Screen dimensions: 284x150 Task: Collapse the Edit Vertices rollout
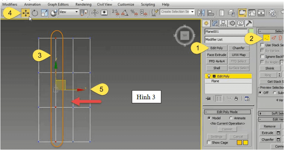(271, 120)
